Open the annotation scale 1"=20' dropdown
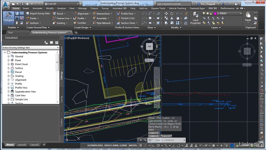This screenshot has width=266, height=150. tap(204, 145)
